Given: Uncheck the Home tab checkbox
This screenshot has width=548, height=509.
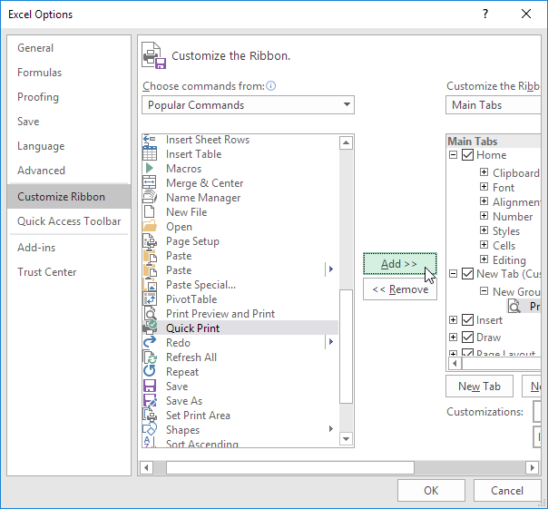Looking at the screenshot, I should pyautogui.click(x=467, y=155).
